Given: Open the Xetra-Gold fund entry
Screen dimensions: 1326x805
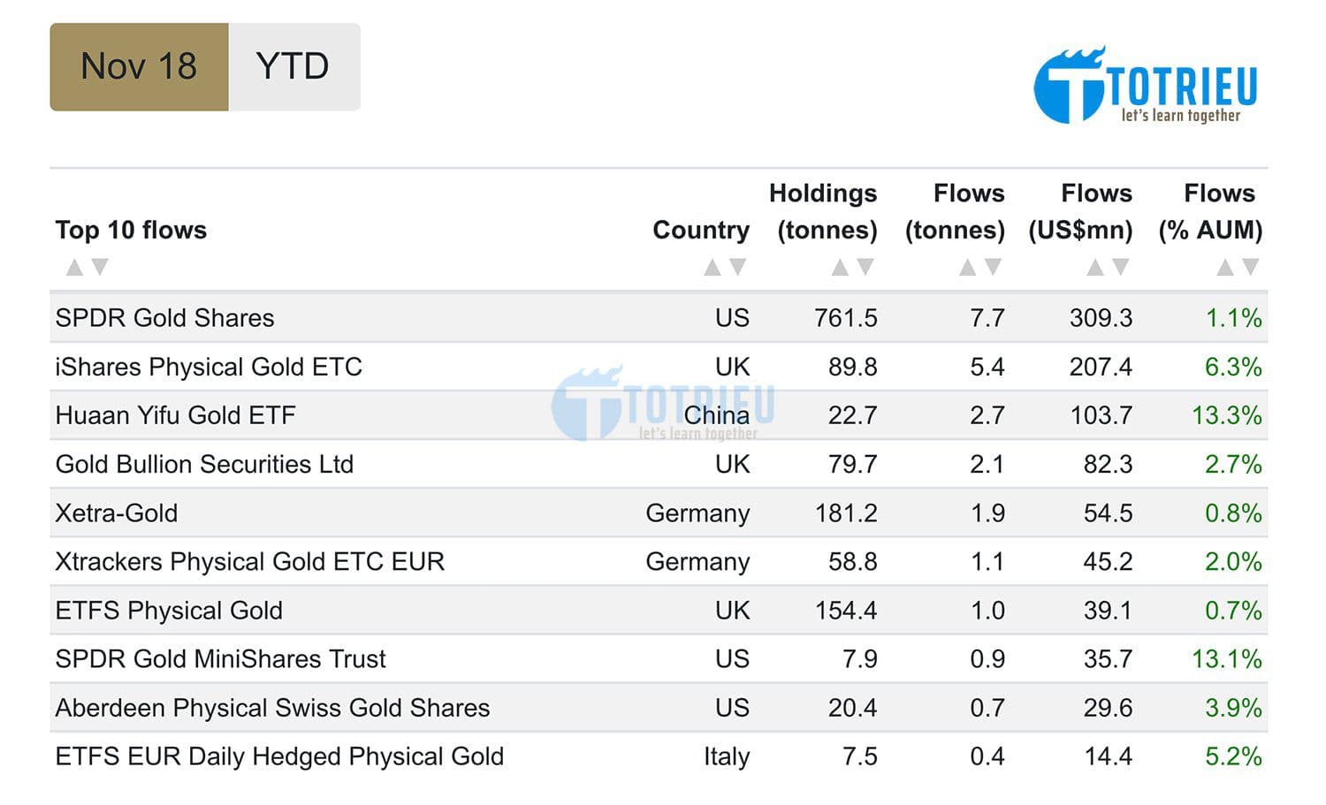Looking at the screenshot, I should [117, 513].
